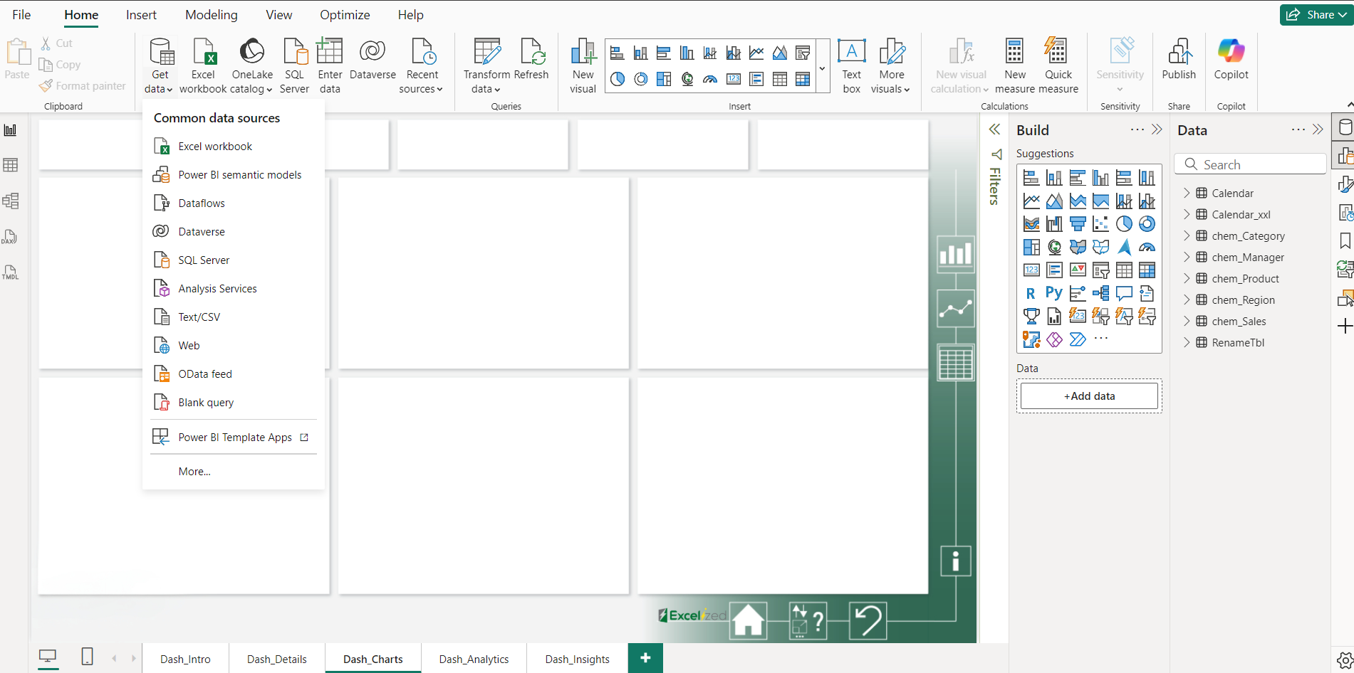Switch to Report view in left sidebar
Screen dimensions: 1354x673
[11, 130]
